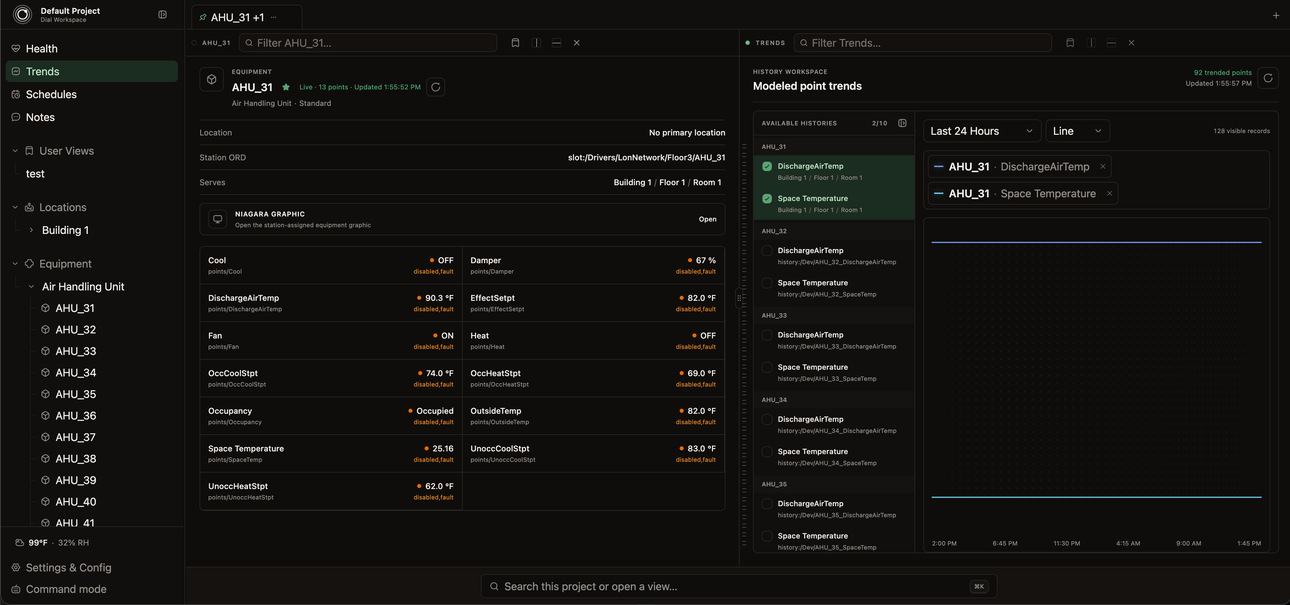The width and height of the screenshot is (1290, 605).
Task: Collapse the Equipment section
Action: tap(15, 264)
